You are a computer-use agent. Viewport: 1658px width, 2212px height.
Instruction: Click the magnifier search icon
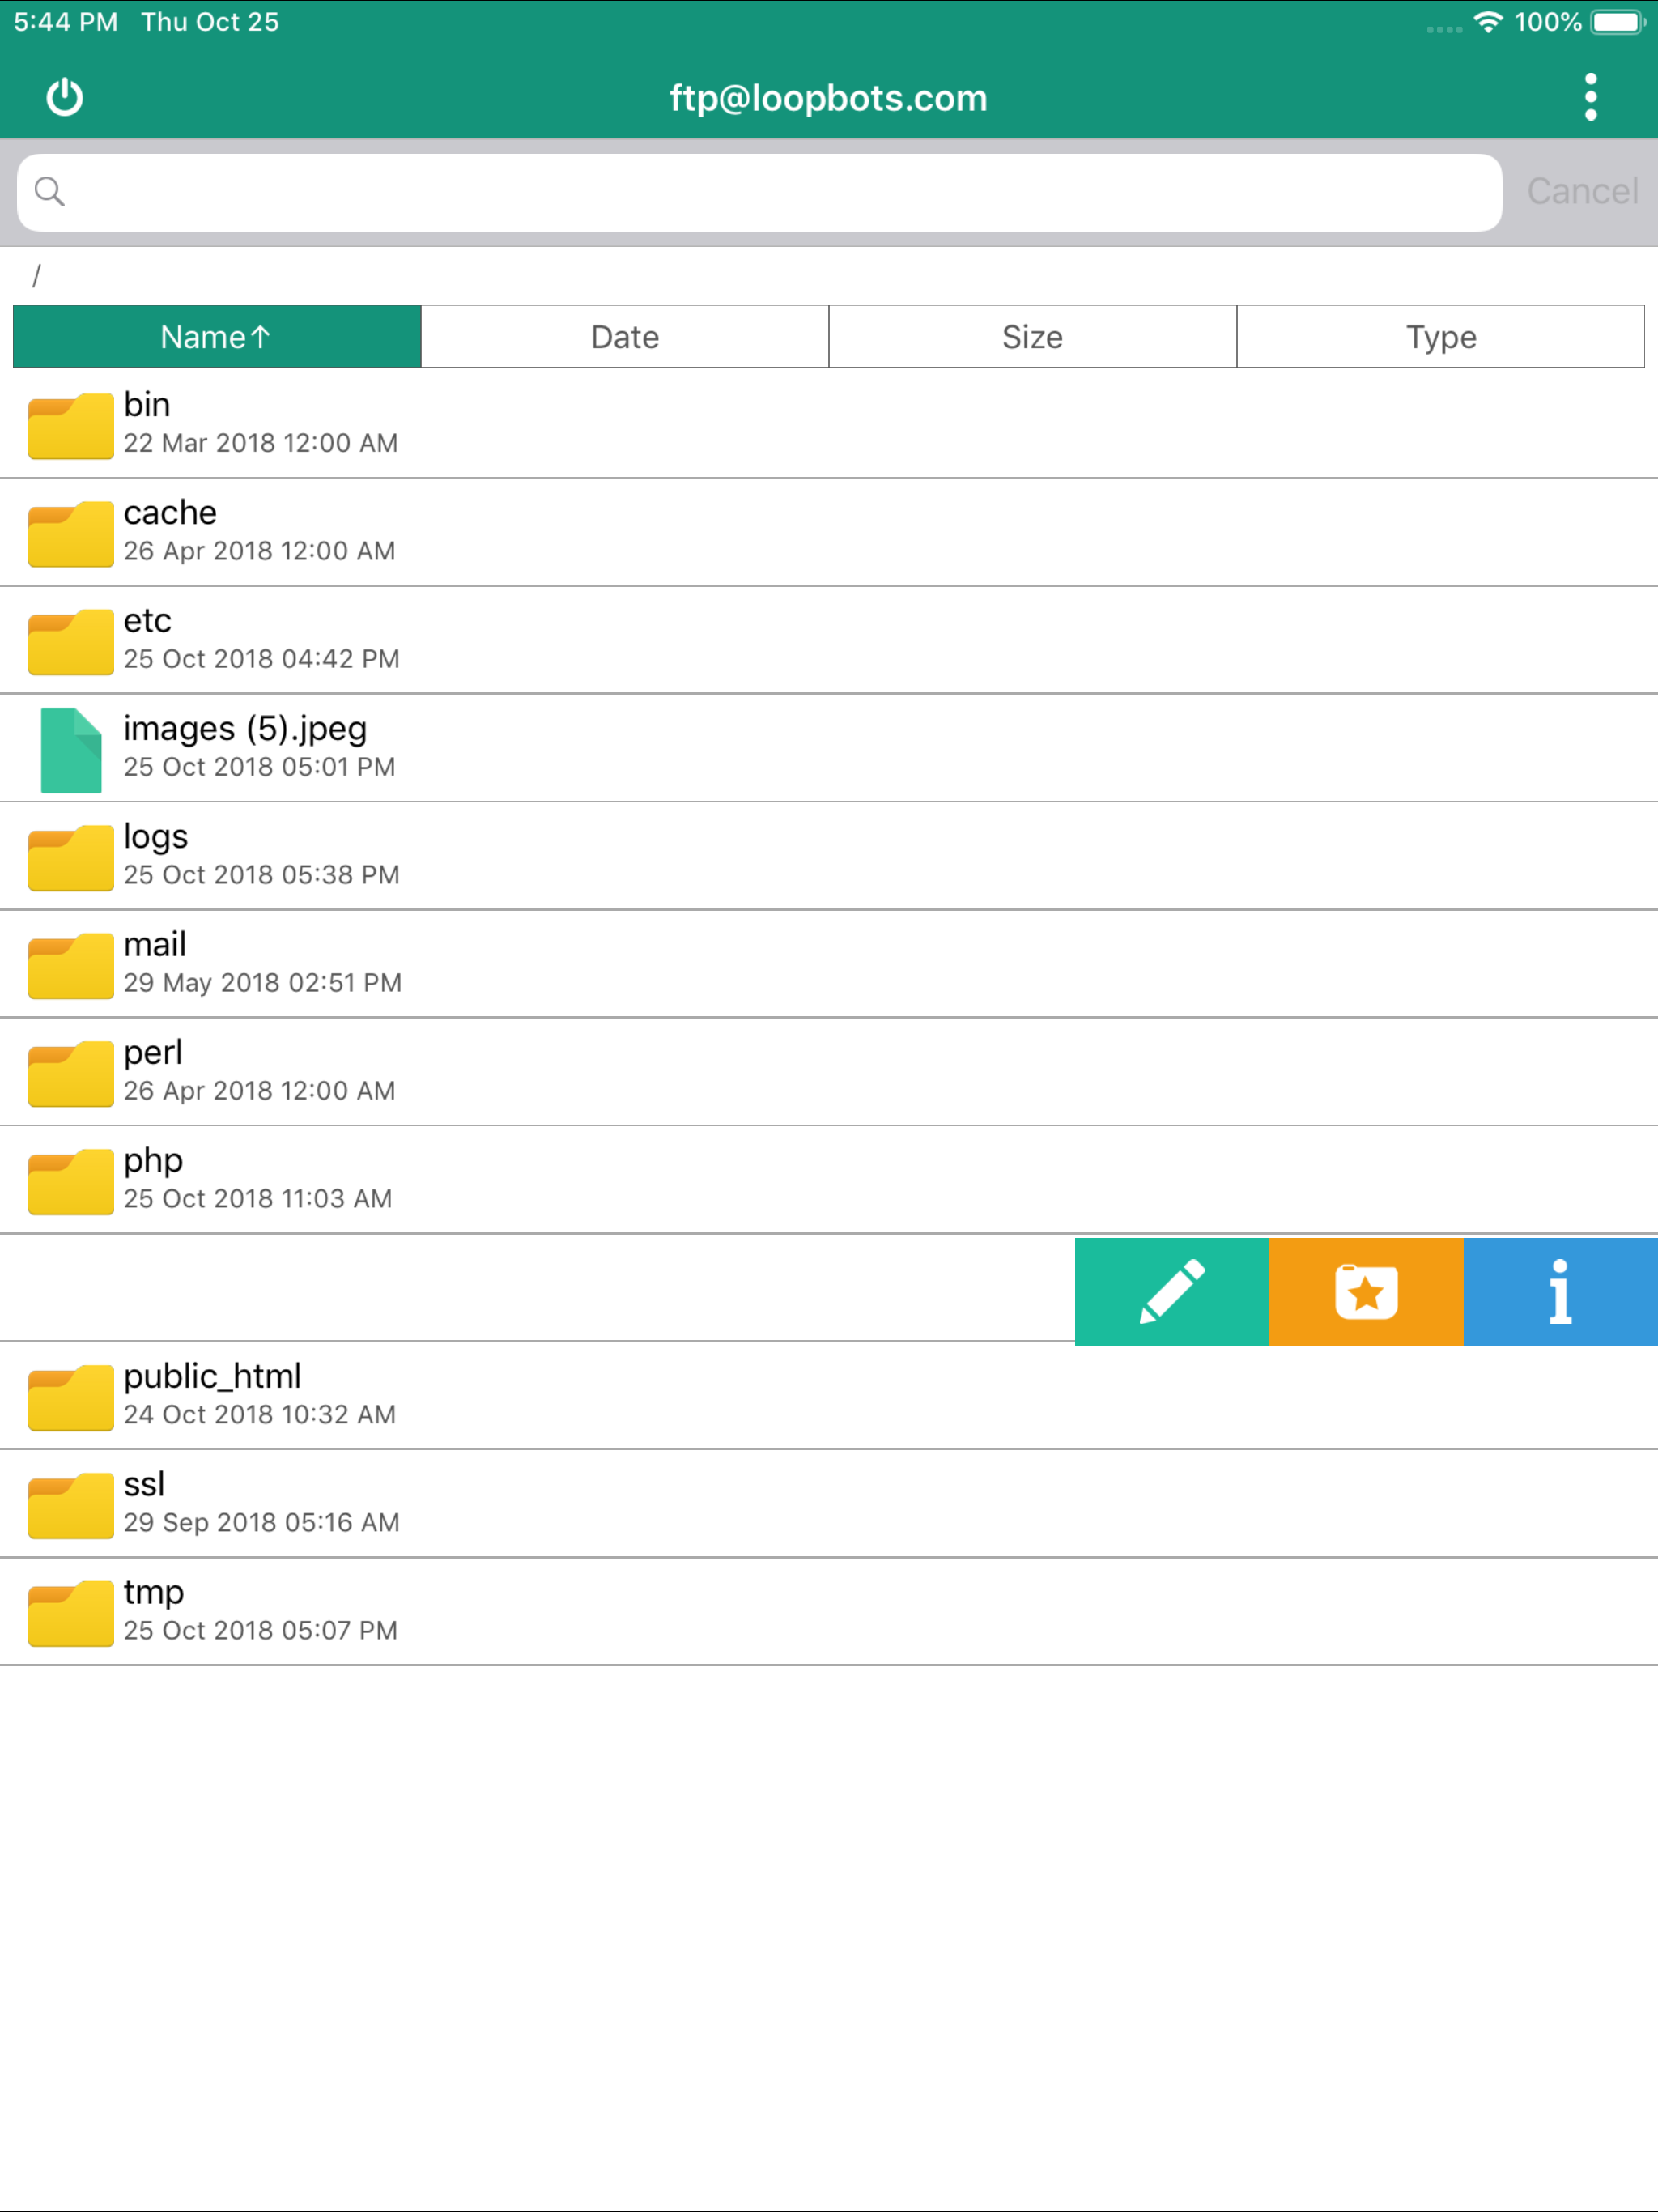click(49, 191)
